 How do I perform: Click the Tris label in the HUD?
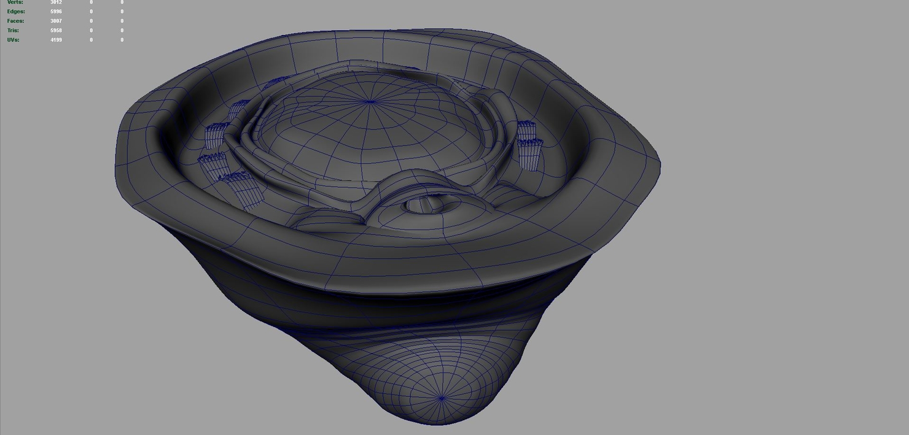click(x=14, y=30)
